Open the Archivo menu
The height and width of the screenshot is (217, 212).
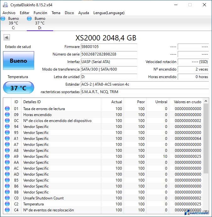9,13
